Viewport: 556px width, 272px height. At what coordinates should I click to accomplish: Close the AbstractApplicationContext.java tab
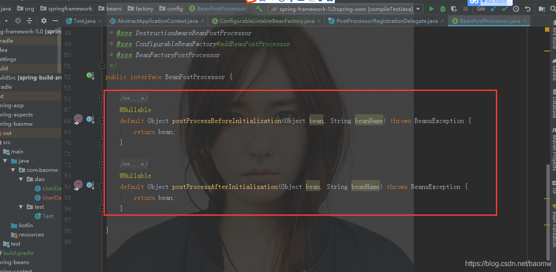point(203,21)
